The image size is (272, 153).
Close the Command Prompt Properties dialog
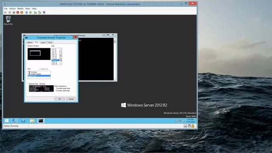(75, 37)
